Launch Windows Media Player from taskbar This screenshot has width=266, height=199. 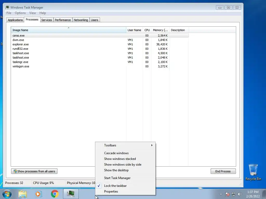tap(38, 194)
